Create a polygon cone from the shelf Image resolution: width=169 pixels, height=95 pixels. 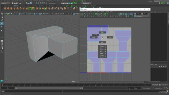pyautogui.click(x=14, y=8)
